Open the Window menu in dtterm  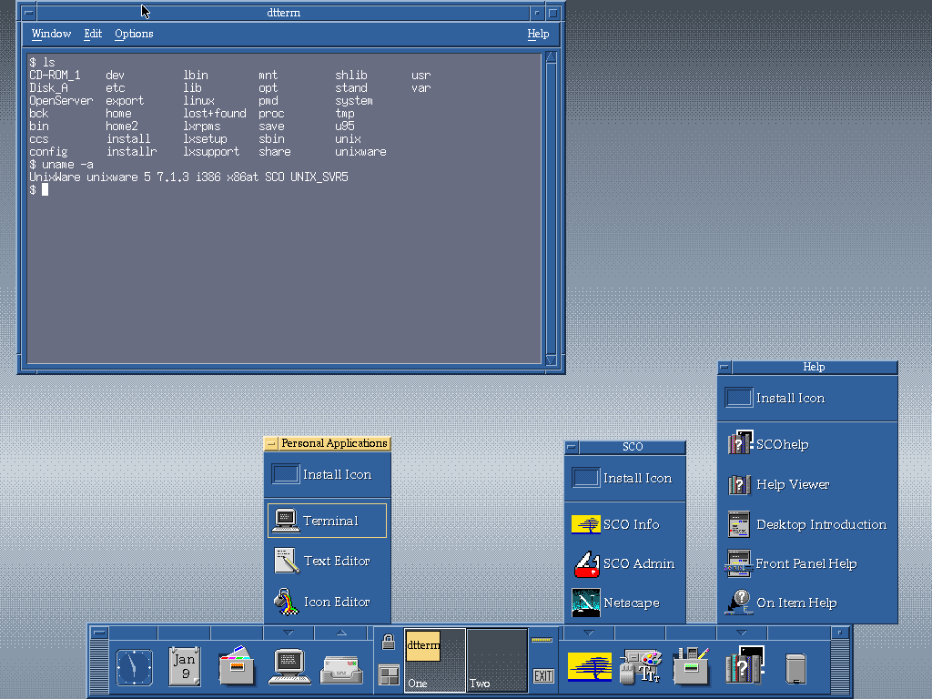[x=51, y=34]
